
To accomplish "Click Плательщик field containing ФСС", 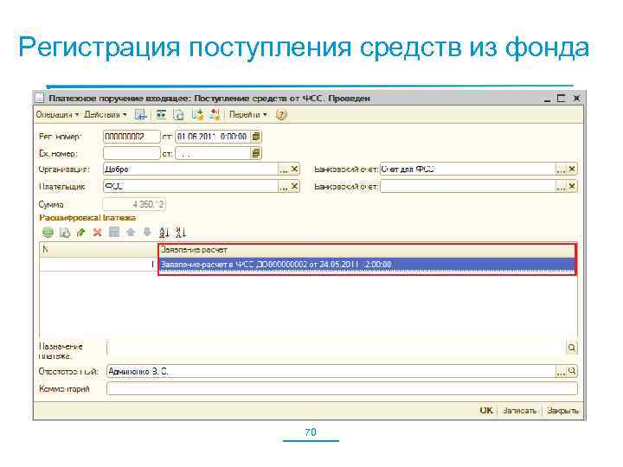I will click(190, 186).
